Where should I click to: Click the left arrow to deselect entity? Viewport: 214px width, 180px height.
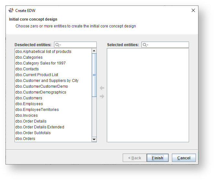(x=102, y=88)
